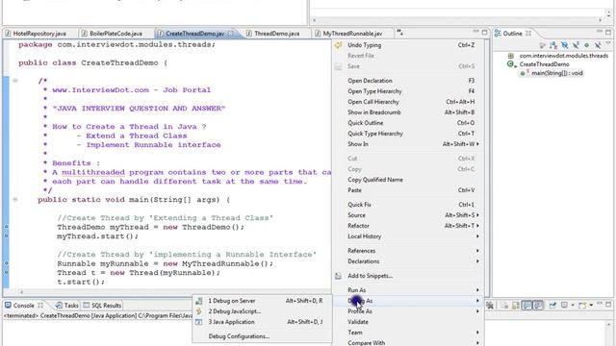The height and width of the screenshot is (346, 616).
Task: Choose Paste from context menu
Action: [x=408, y=190]
